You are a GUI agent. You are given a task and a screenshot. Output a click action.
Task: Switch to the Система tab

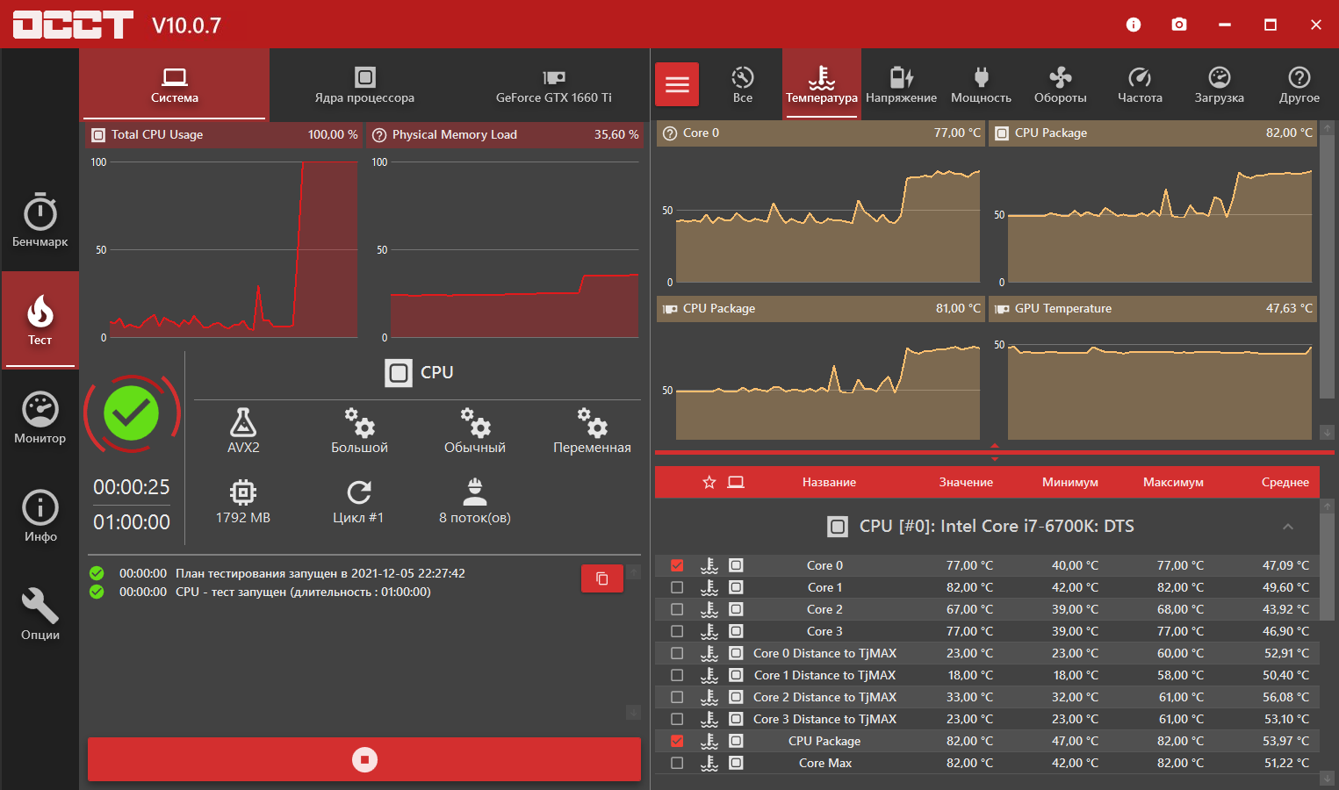click(174, 84)
